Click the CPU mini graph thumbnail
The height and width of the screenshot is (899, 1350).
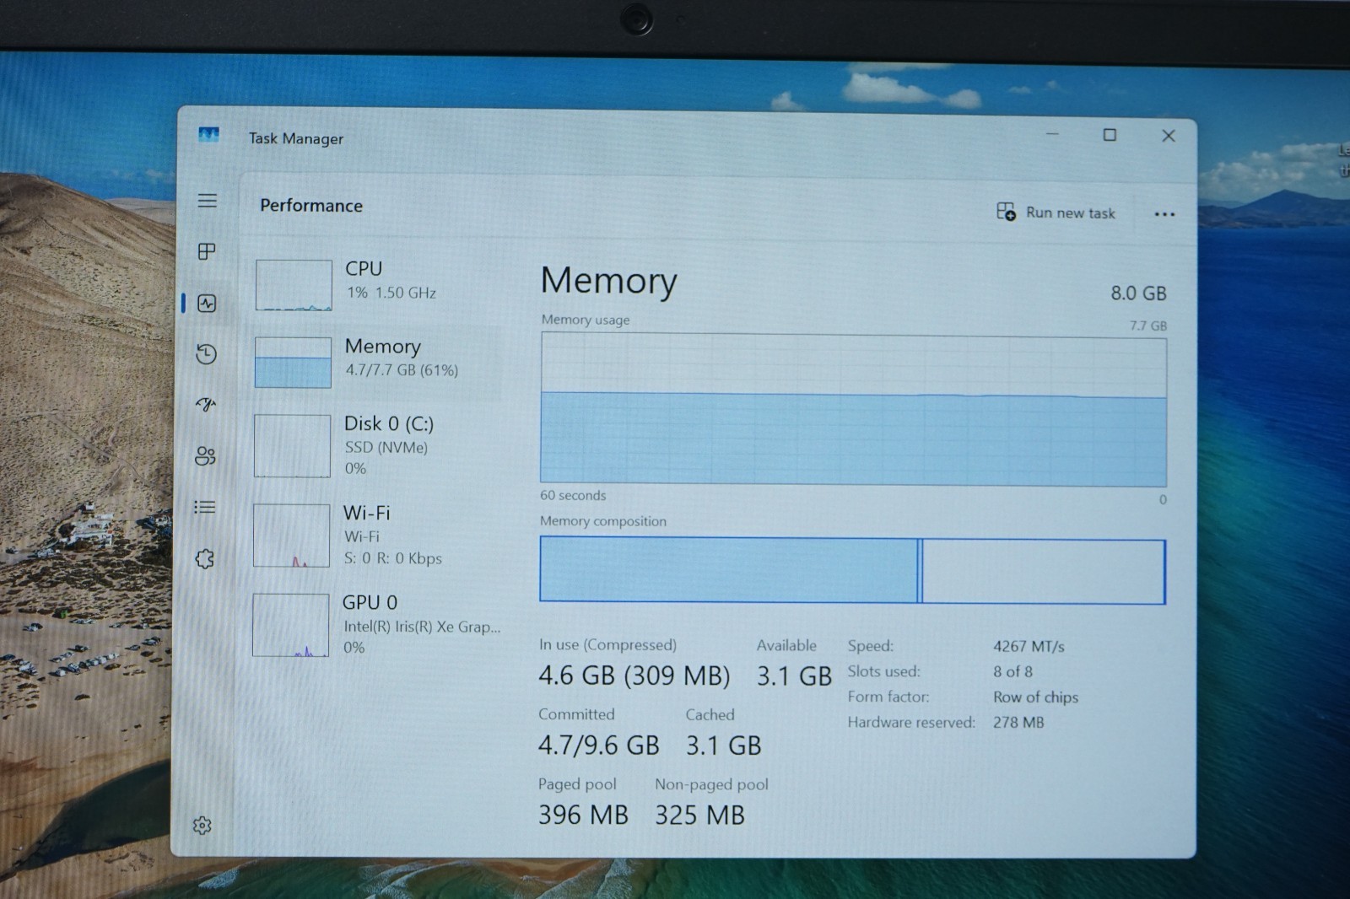coord(294,285)
